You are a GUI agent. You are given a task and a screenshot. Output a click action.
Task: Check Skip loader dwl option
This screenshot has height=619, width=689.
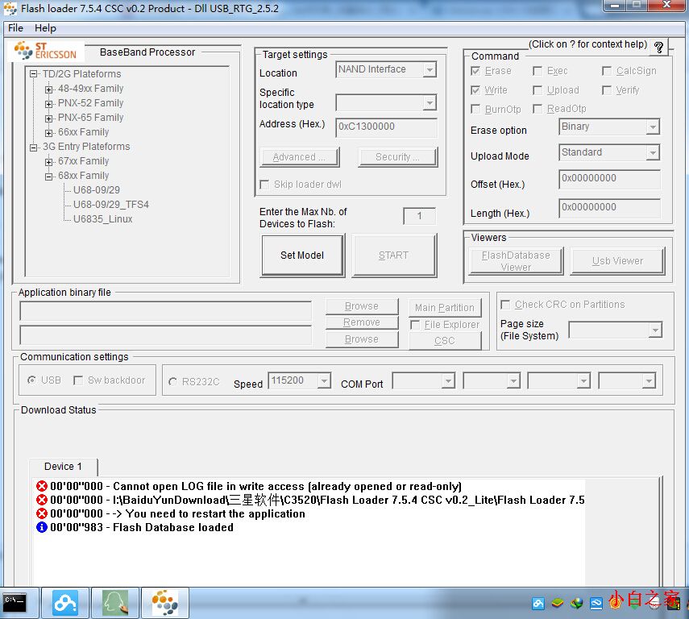tap(264, 185)
